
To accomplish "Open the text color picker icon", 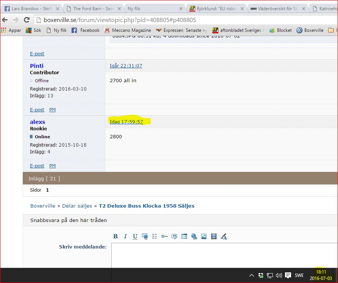I will [x=224, y=237].
